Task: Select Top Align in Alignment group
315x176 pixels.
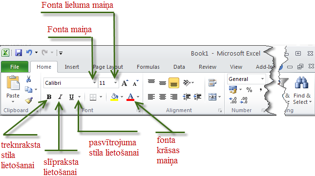Action: point(151,82)
